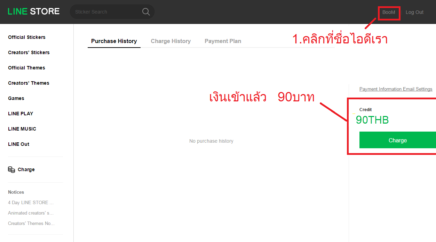
Task: Open Creators' Themes from sidebar
Action: (x=29, y=83)
